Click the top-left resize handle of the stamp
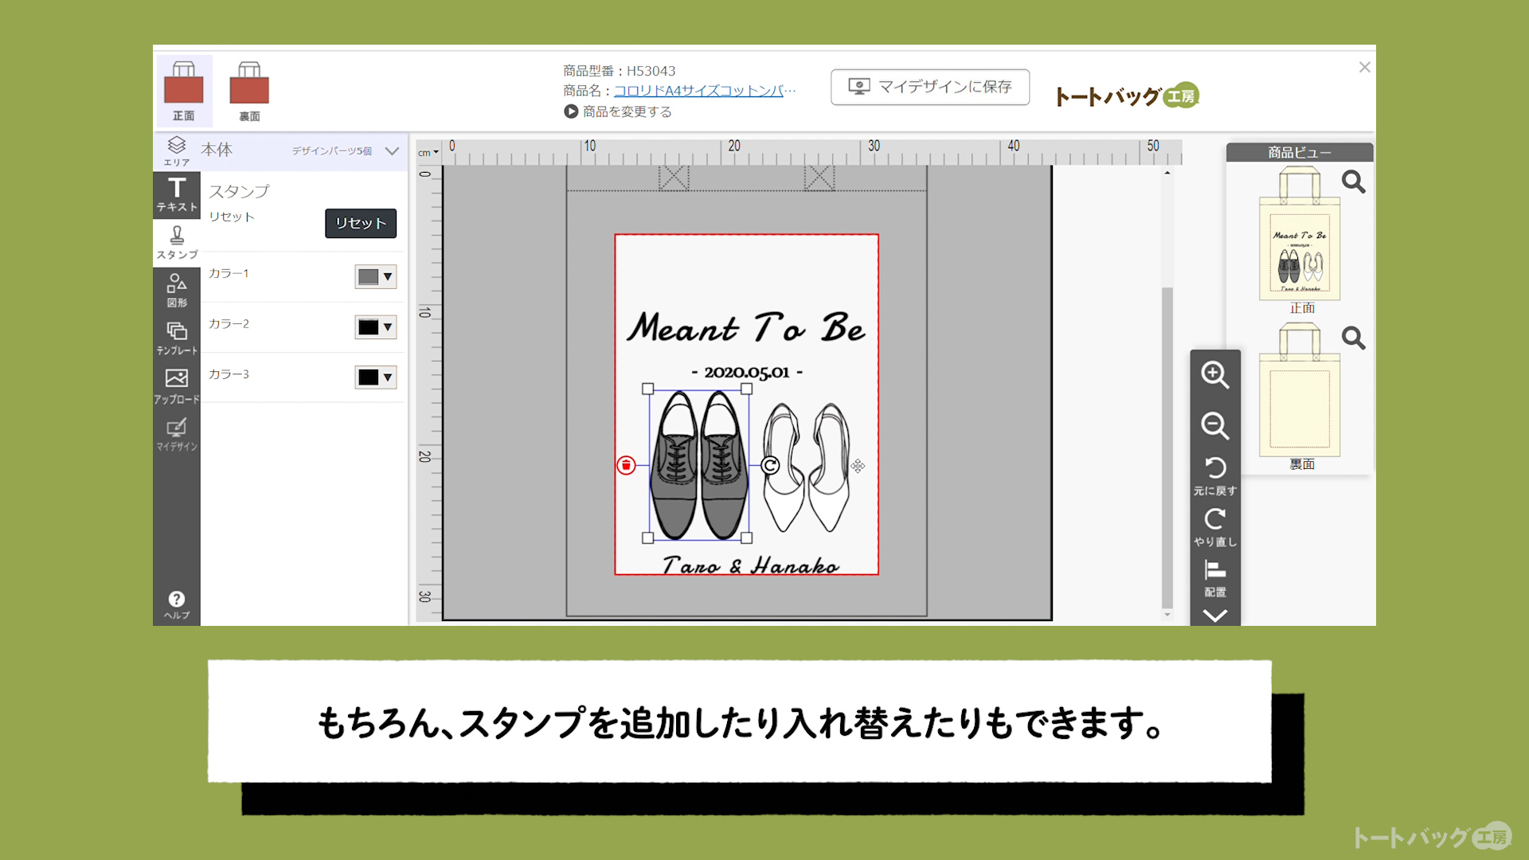This screenshot has width=1529, height=860. [648, 389]
